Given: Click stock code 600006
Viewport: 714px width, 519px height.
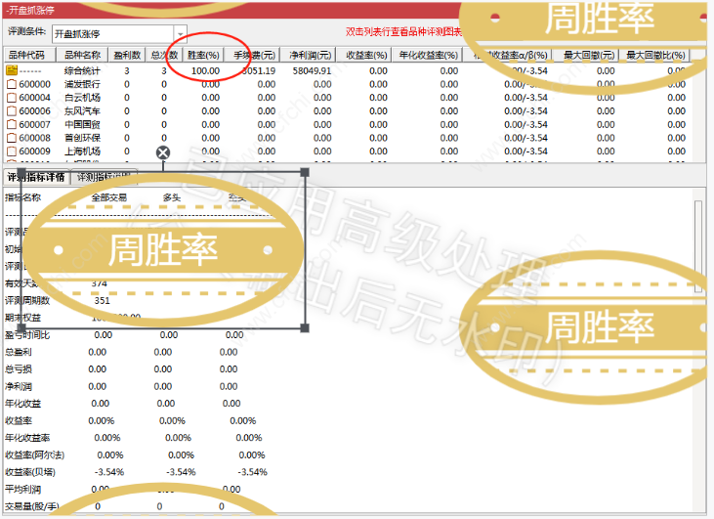Looking at the screenshot, I should pos(34,111).
